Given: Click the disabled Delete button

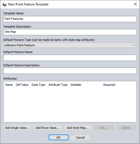Looking at the screenshot, I should pos(126,128).
